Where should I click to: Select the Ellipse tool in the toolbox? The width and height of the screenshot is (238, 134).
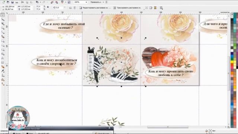point(3,45)
